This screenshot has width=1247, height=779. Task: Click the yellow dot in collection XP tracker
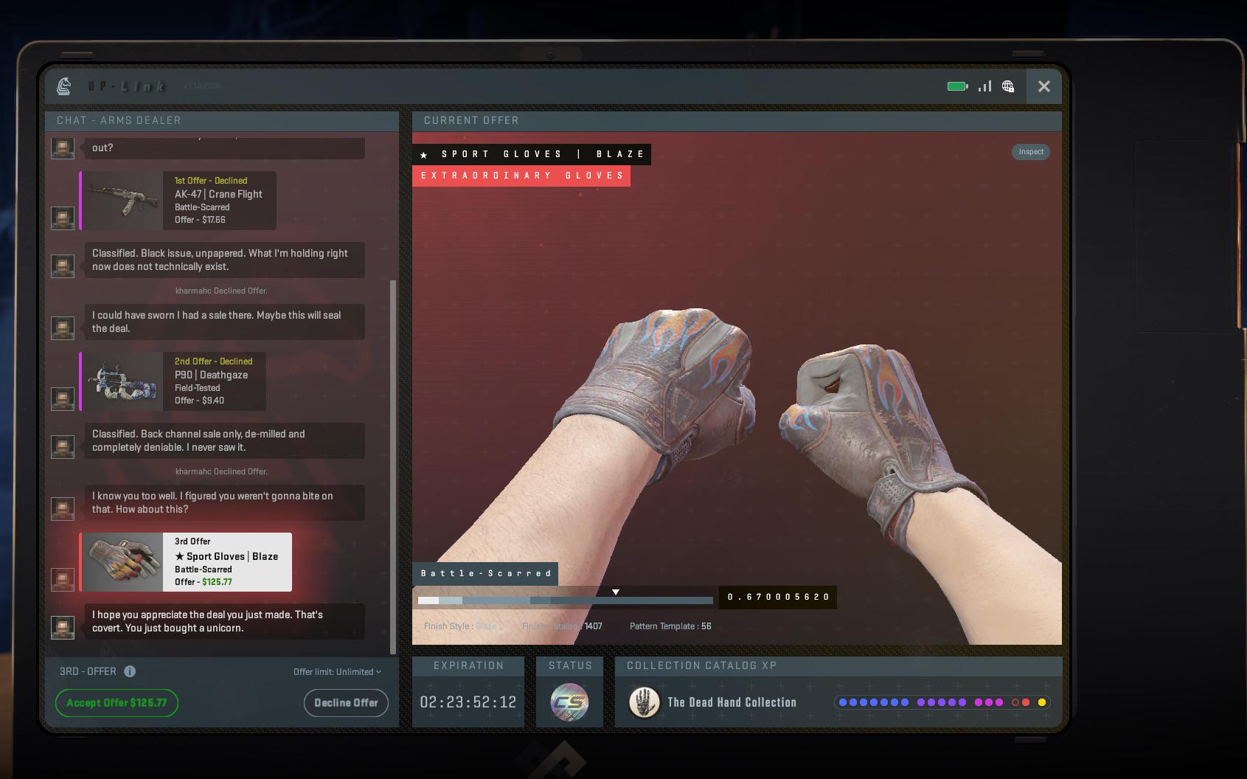tap(1041, 702)
